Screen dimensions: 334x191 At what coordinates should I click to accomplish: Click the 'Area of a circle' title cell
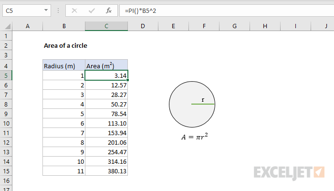(65, 46)
